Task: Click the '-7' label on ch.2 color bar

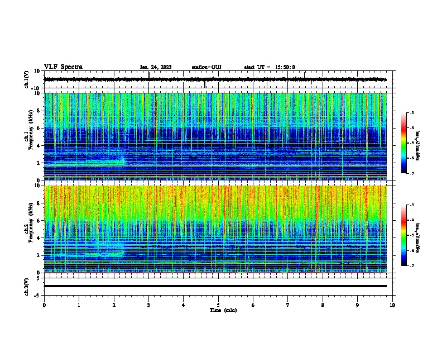Action: click(411, 265)
